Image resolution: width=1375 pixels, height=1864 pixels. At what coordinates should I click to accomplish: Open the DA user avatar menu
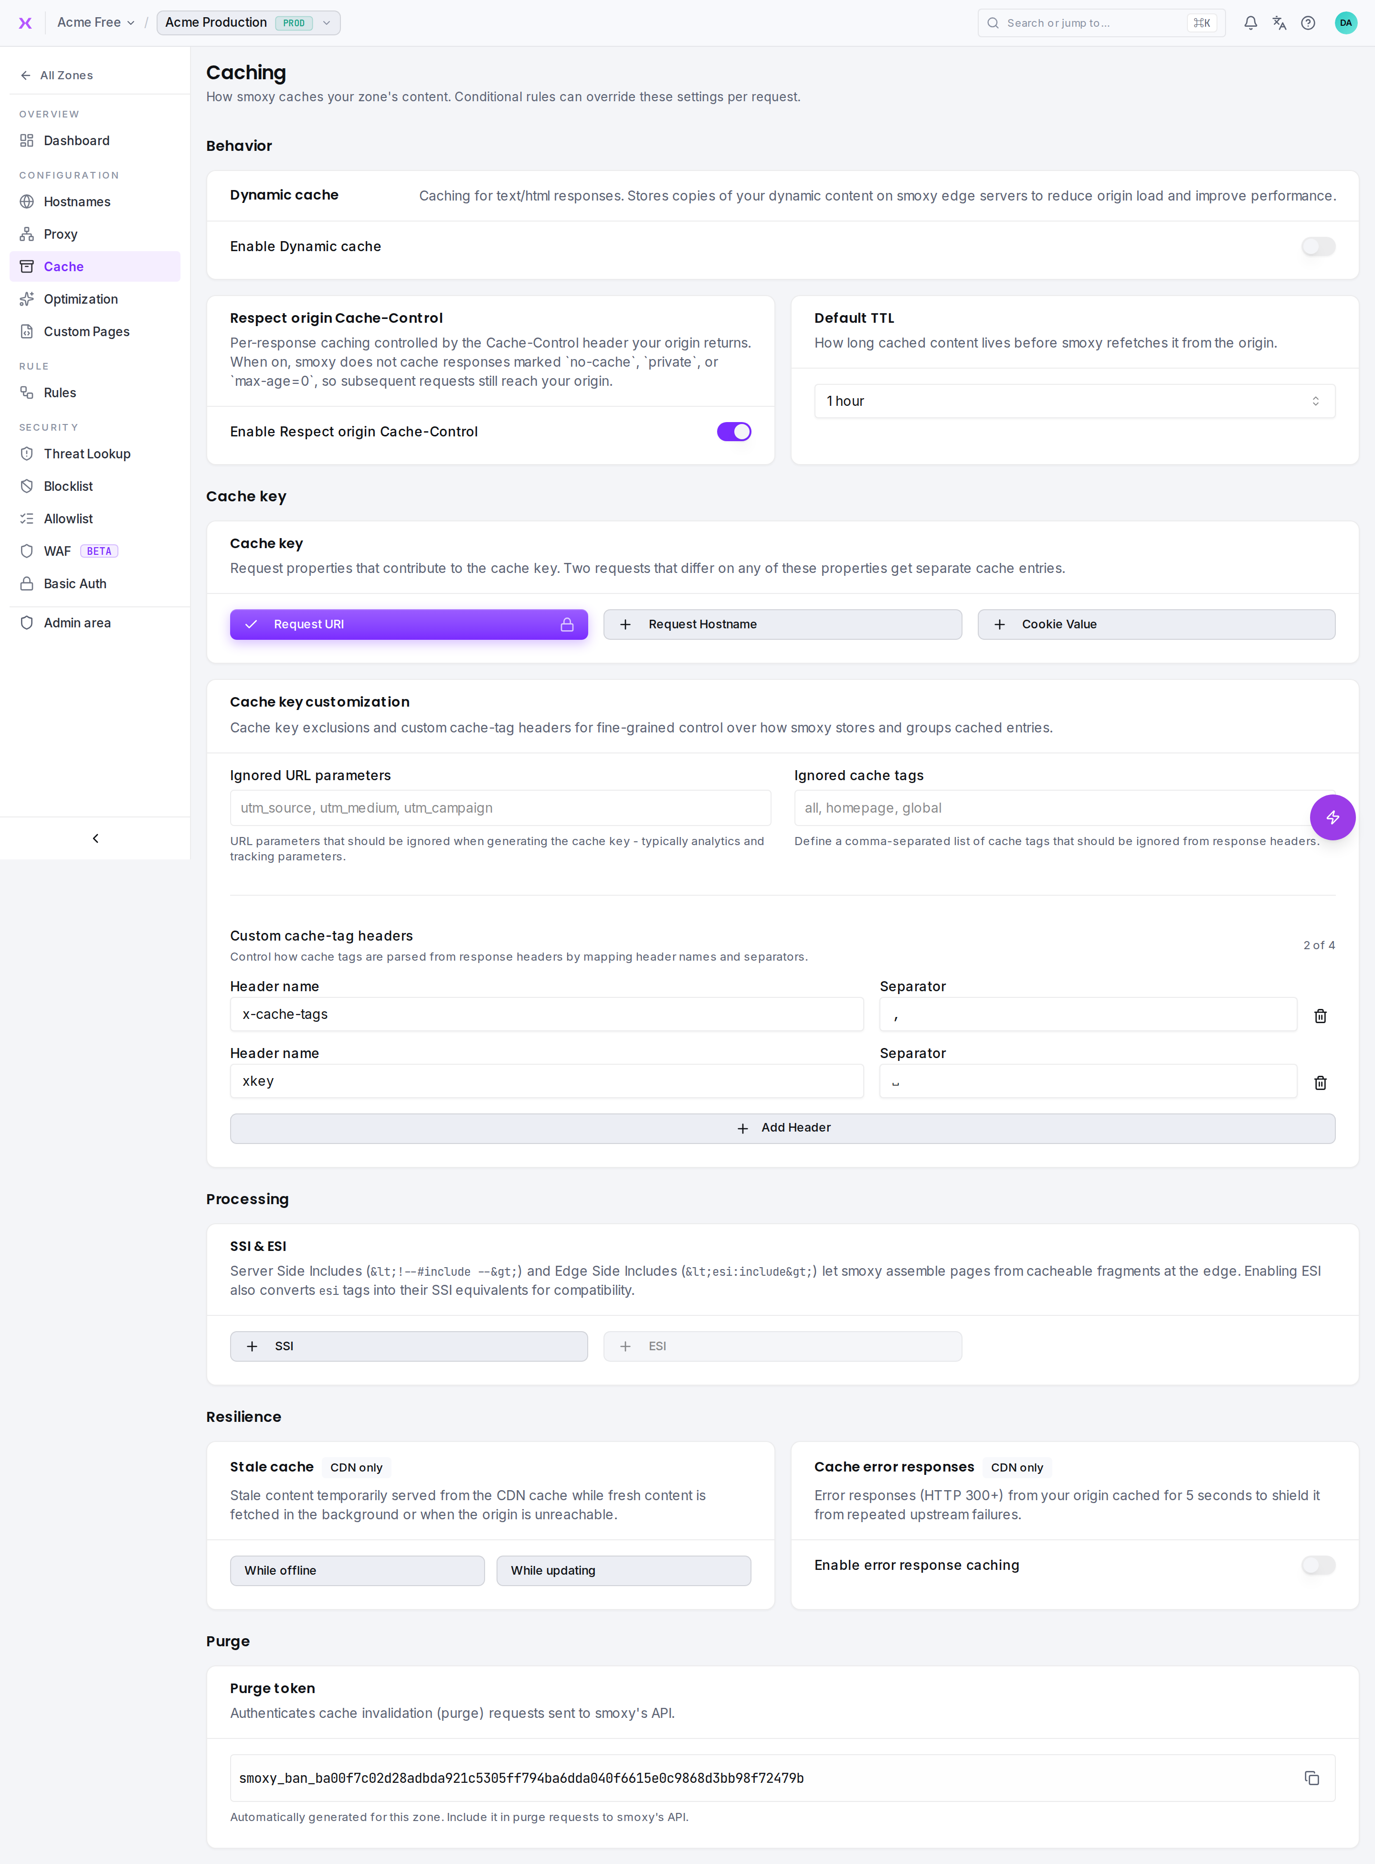coord(1345,22)
